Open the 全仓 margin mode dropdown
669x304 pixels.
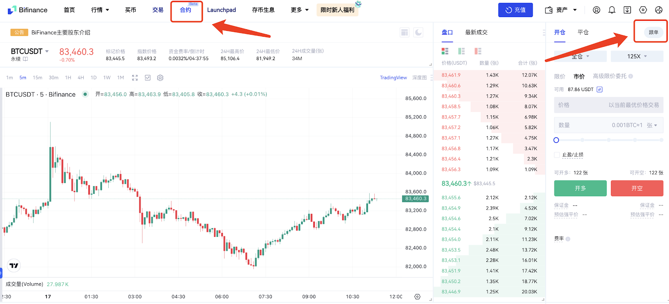tap(580, 56)
